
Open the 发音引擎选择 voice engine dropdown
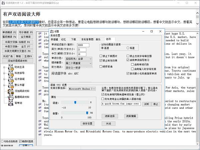(82, 89)
